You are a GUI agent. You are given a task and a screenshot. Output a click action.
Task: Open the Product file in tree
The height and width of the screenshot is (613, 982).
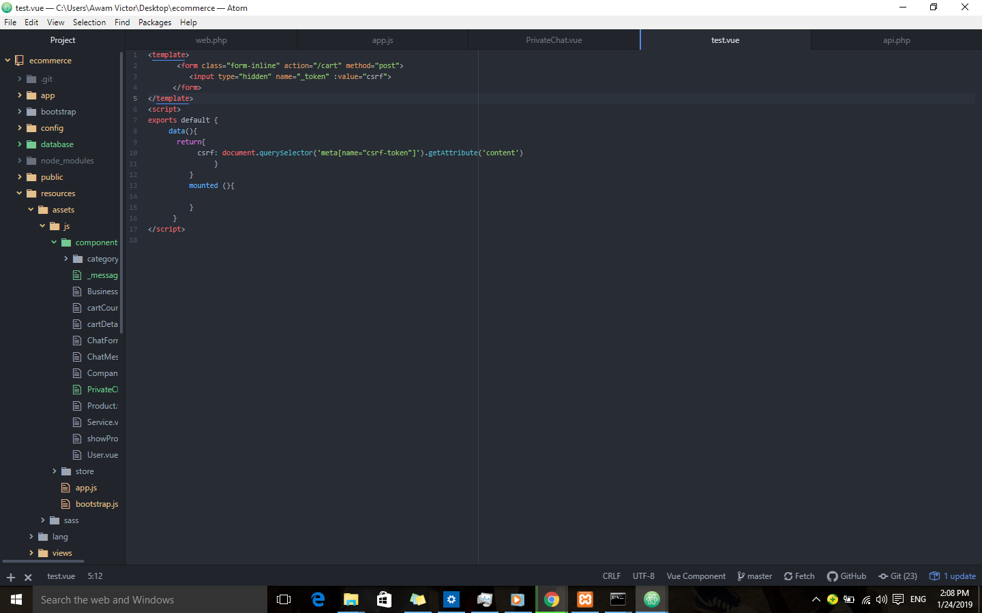pos(102,406)
